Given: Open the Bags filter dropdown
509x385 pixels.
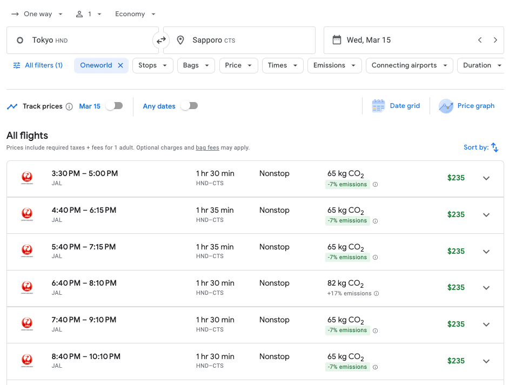Looking at the screenshot, I should (195, 65).
